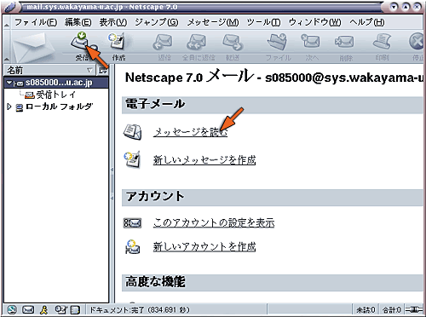Click the 転送 forward toolbar icon

pyautogui.click(x=233, y=43)
